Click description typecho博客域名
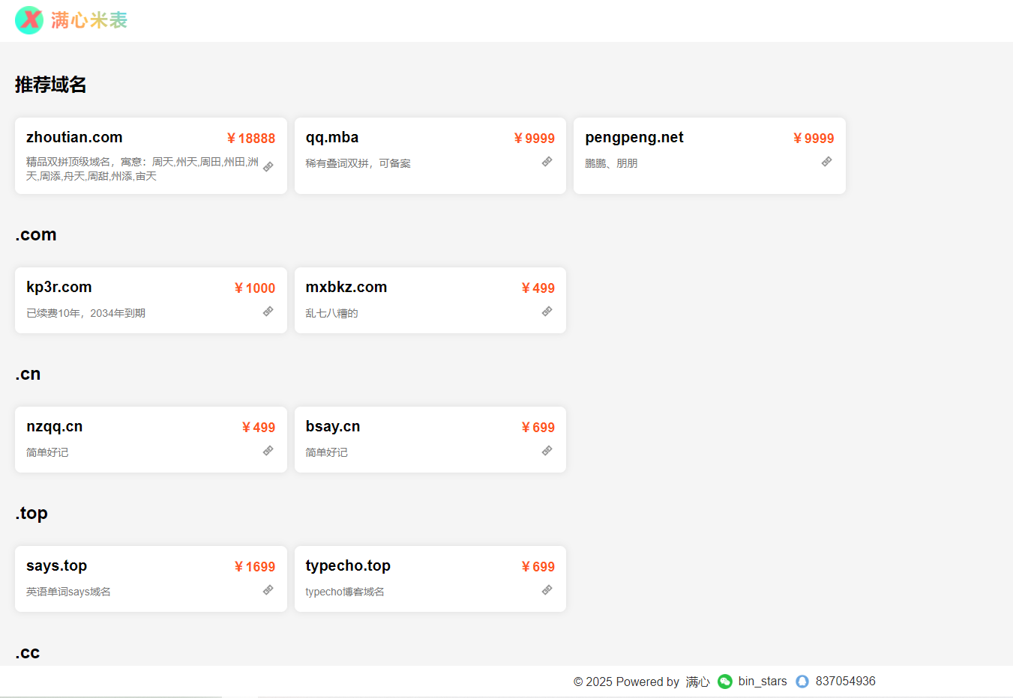Image resolution: width=1013 pixels, height=698 pixels. coord(345,592)
